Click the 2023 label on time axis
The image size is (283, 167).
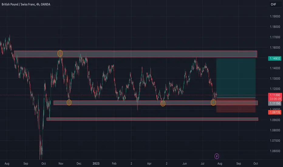point(96,163)
